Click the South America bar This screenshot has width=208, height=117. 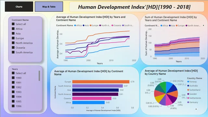[97, 86]
